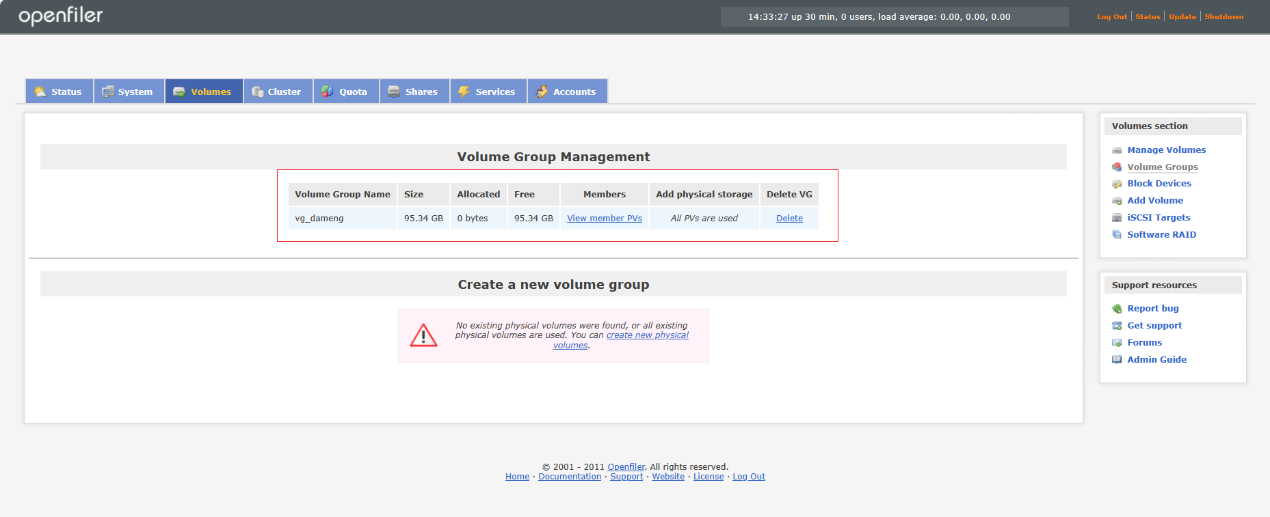Click the Shares tab drive icon
This screenshot has height=517, width=1270.
coord(394,92)
